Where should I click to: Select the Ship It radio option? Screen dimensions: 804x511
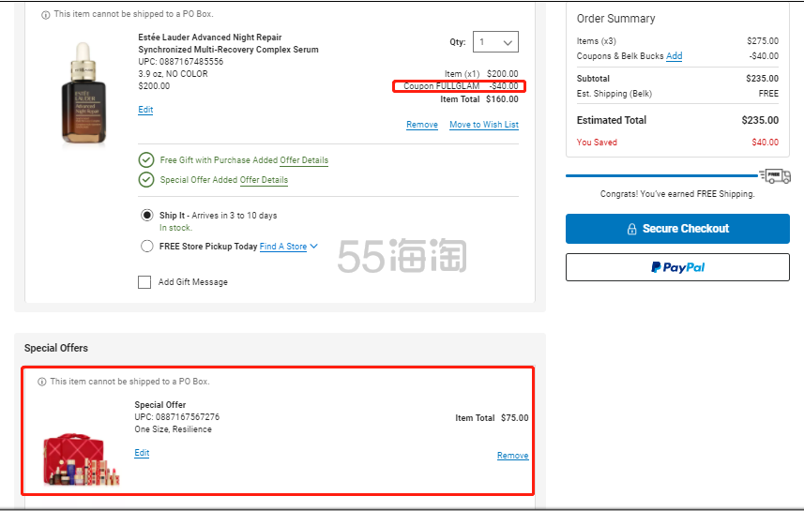(x=147, y=215)
